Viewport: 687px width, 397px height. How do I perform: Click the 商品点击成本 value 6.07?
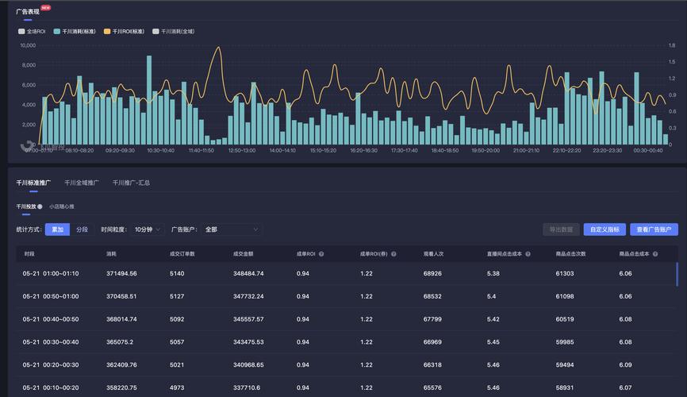625,387
